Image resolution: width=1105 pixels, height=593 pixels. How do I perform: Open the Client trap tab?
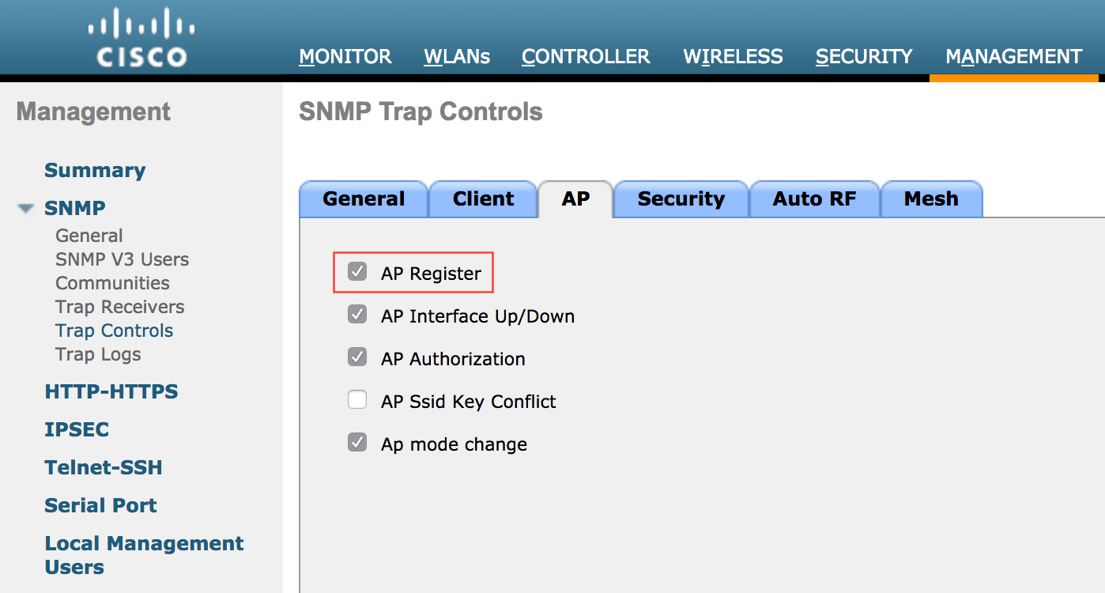pyautogui.click(x=483, y=199)
